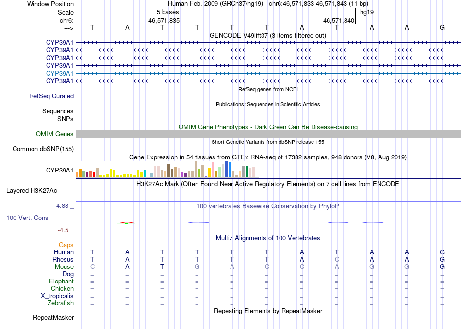Click the gray OMIM Genes bar
Image resolution: width=461 pixels, height=329 pixels.
(268, 134)
